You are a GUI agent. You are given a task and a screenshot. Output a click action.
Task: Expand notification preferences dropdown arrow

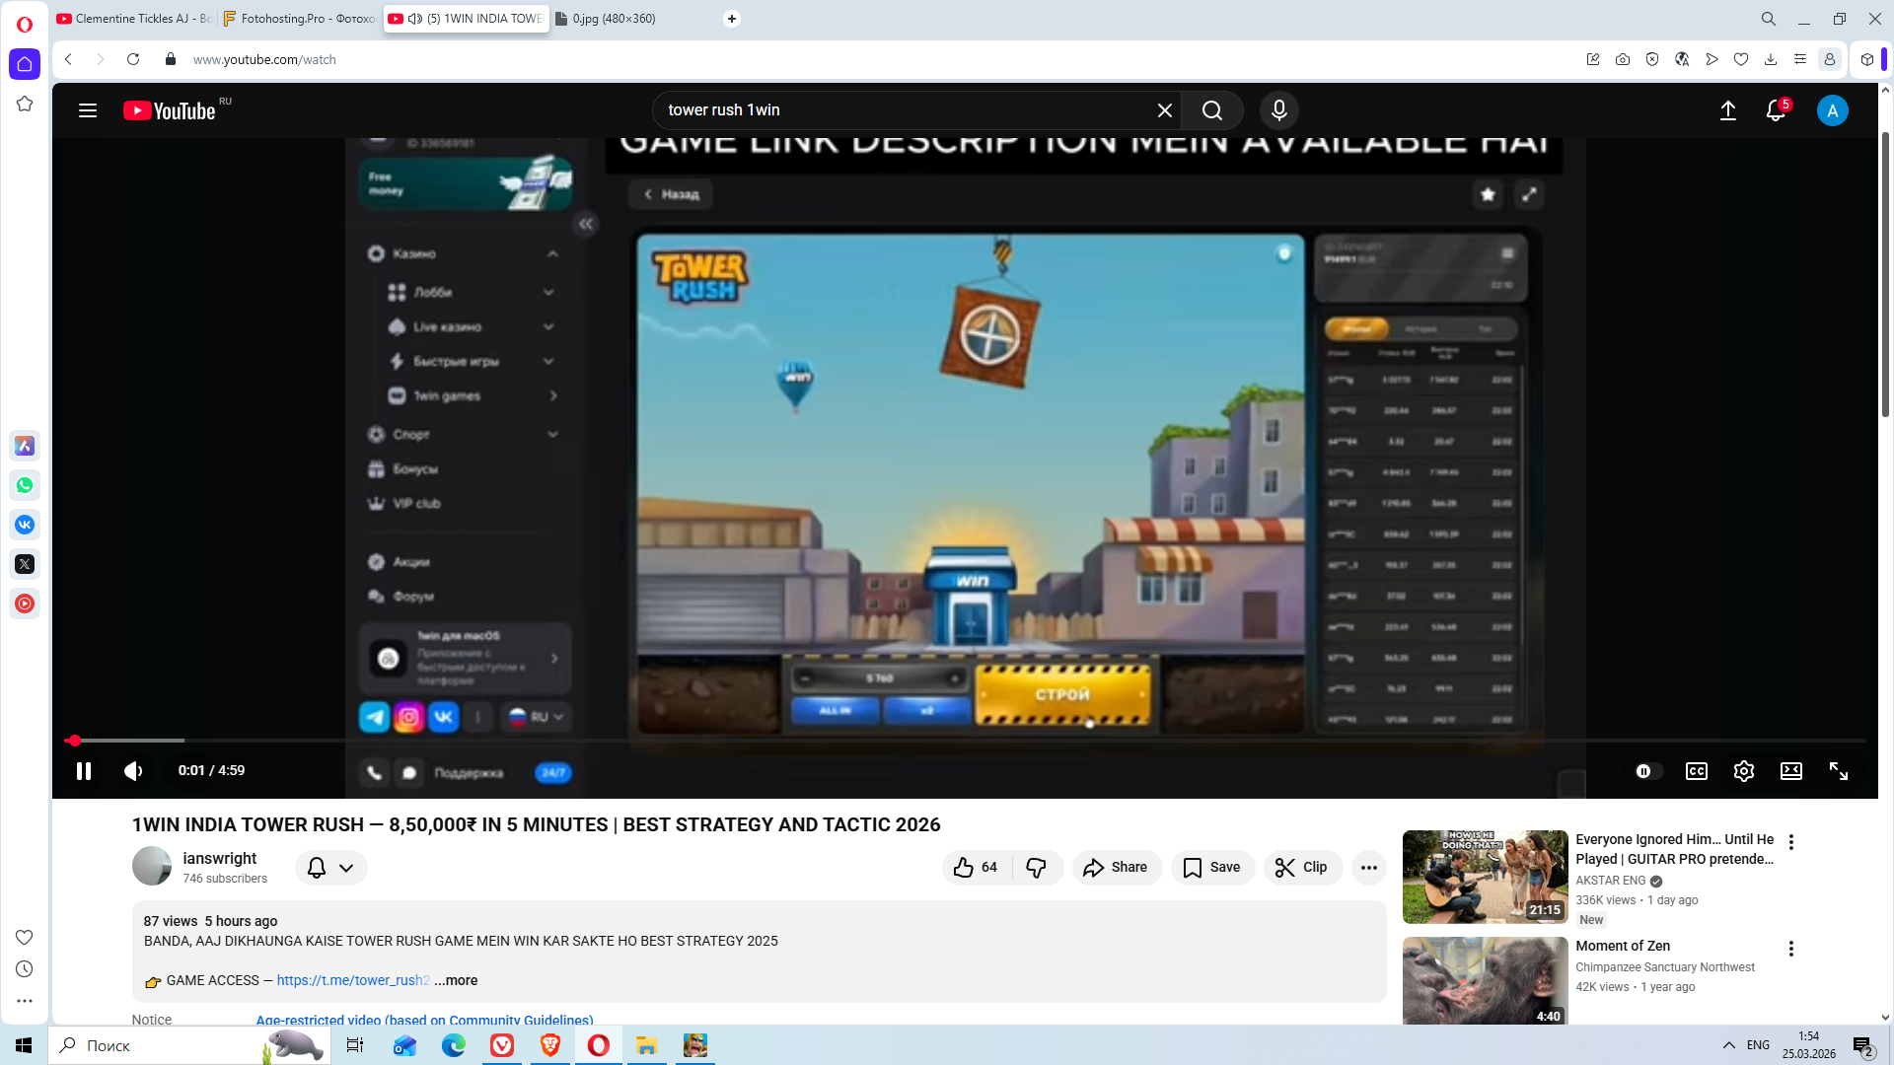(346, 868)
